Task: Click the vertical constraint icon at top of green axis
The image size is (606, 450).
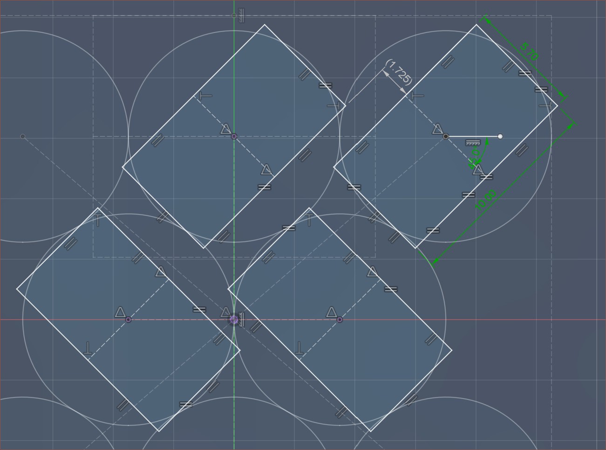Action: pyautogui.click(x=241, y=15)
